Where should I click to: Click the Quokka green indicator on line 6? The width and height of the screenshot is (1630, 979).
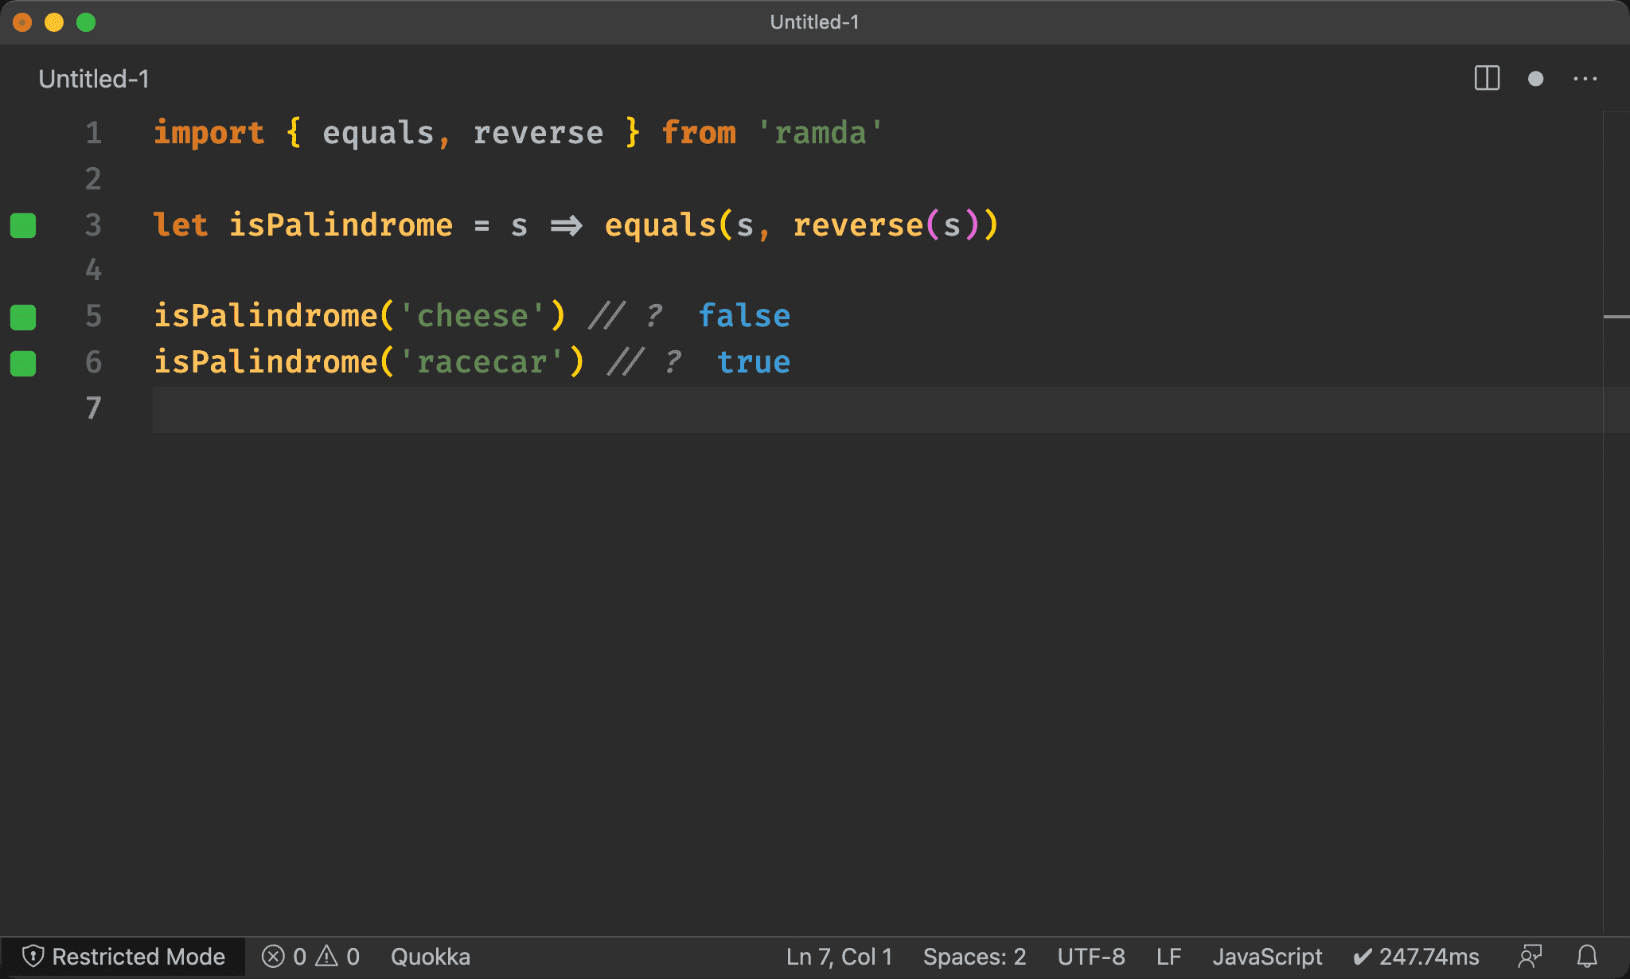tap(23, 363)
